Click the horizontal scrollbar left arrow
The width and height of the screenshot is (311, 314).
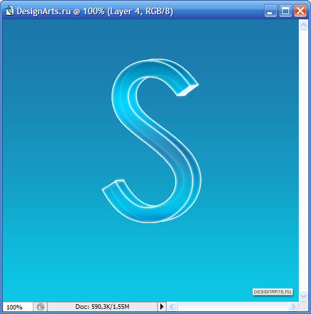172,307
